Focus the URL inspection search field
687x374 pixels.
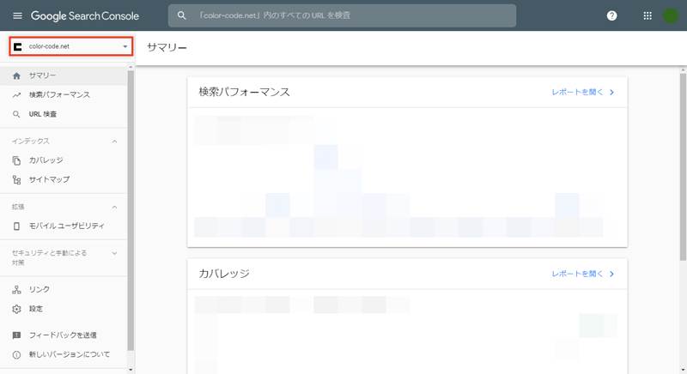pyautogui.click(x=342, y=15)
